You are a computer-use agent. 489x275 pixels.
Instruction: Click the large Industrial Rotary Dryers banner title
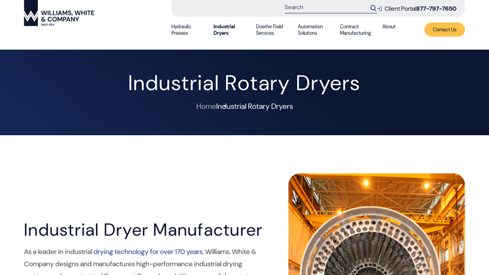tap(244, 83)
